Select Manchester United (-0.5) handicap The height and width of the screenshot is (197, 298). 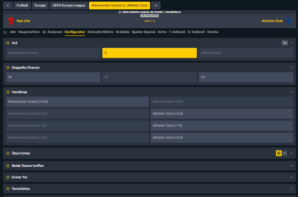(x=77, y=114)
